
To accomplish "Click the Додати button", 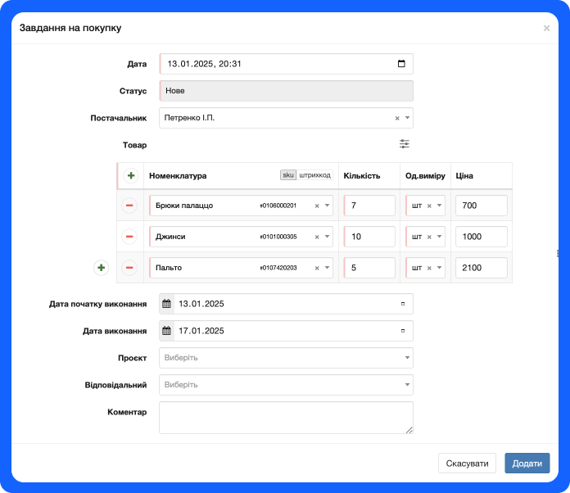I will point(527,464).
